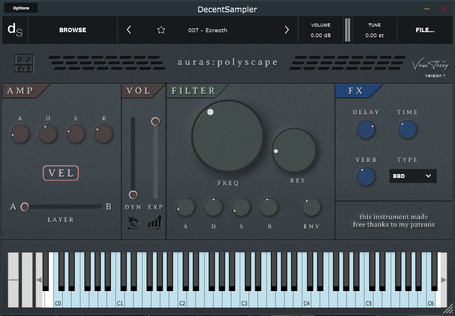The height and width of the screenshot is (316, 455).
Task: Click the EXP vertical slider handle
Action: (x=155, y=121)
